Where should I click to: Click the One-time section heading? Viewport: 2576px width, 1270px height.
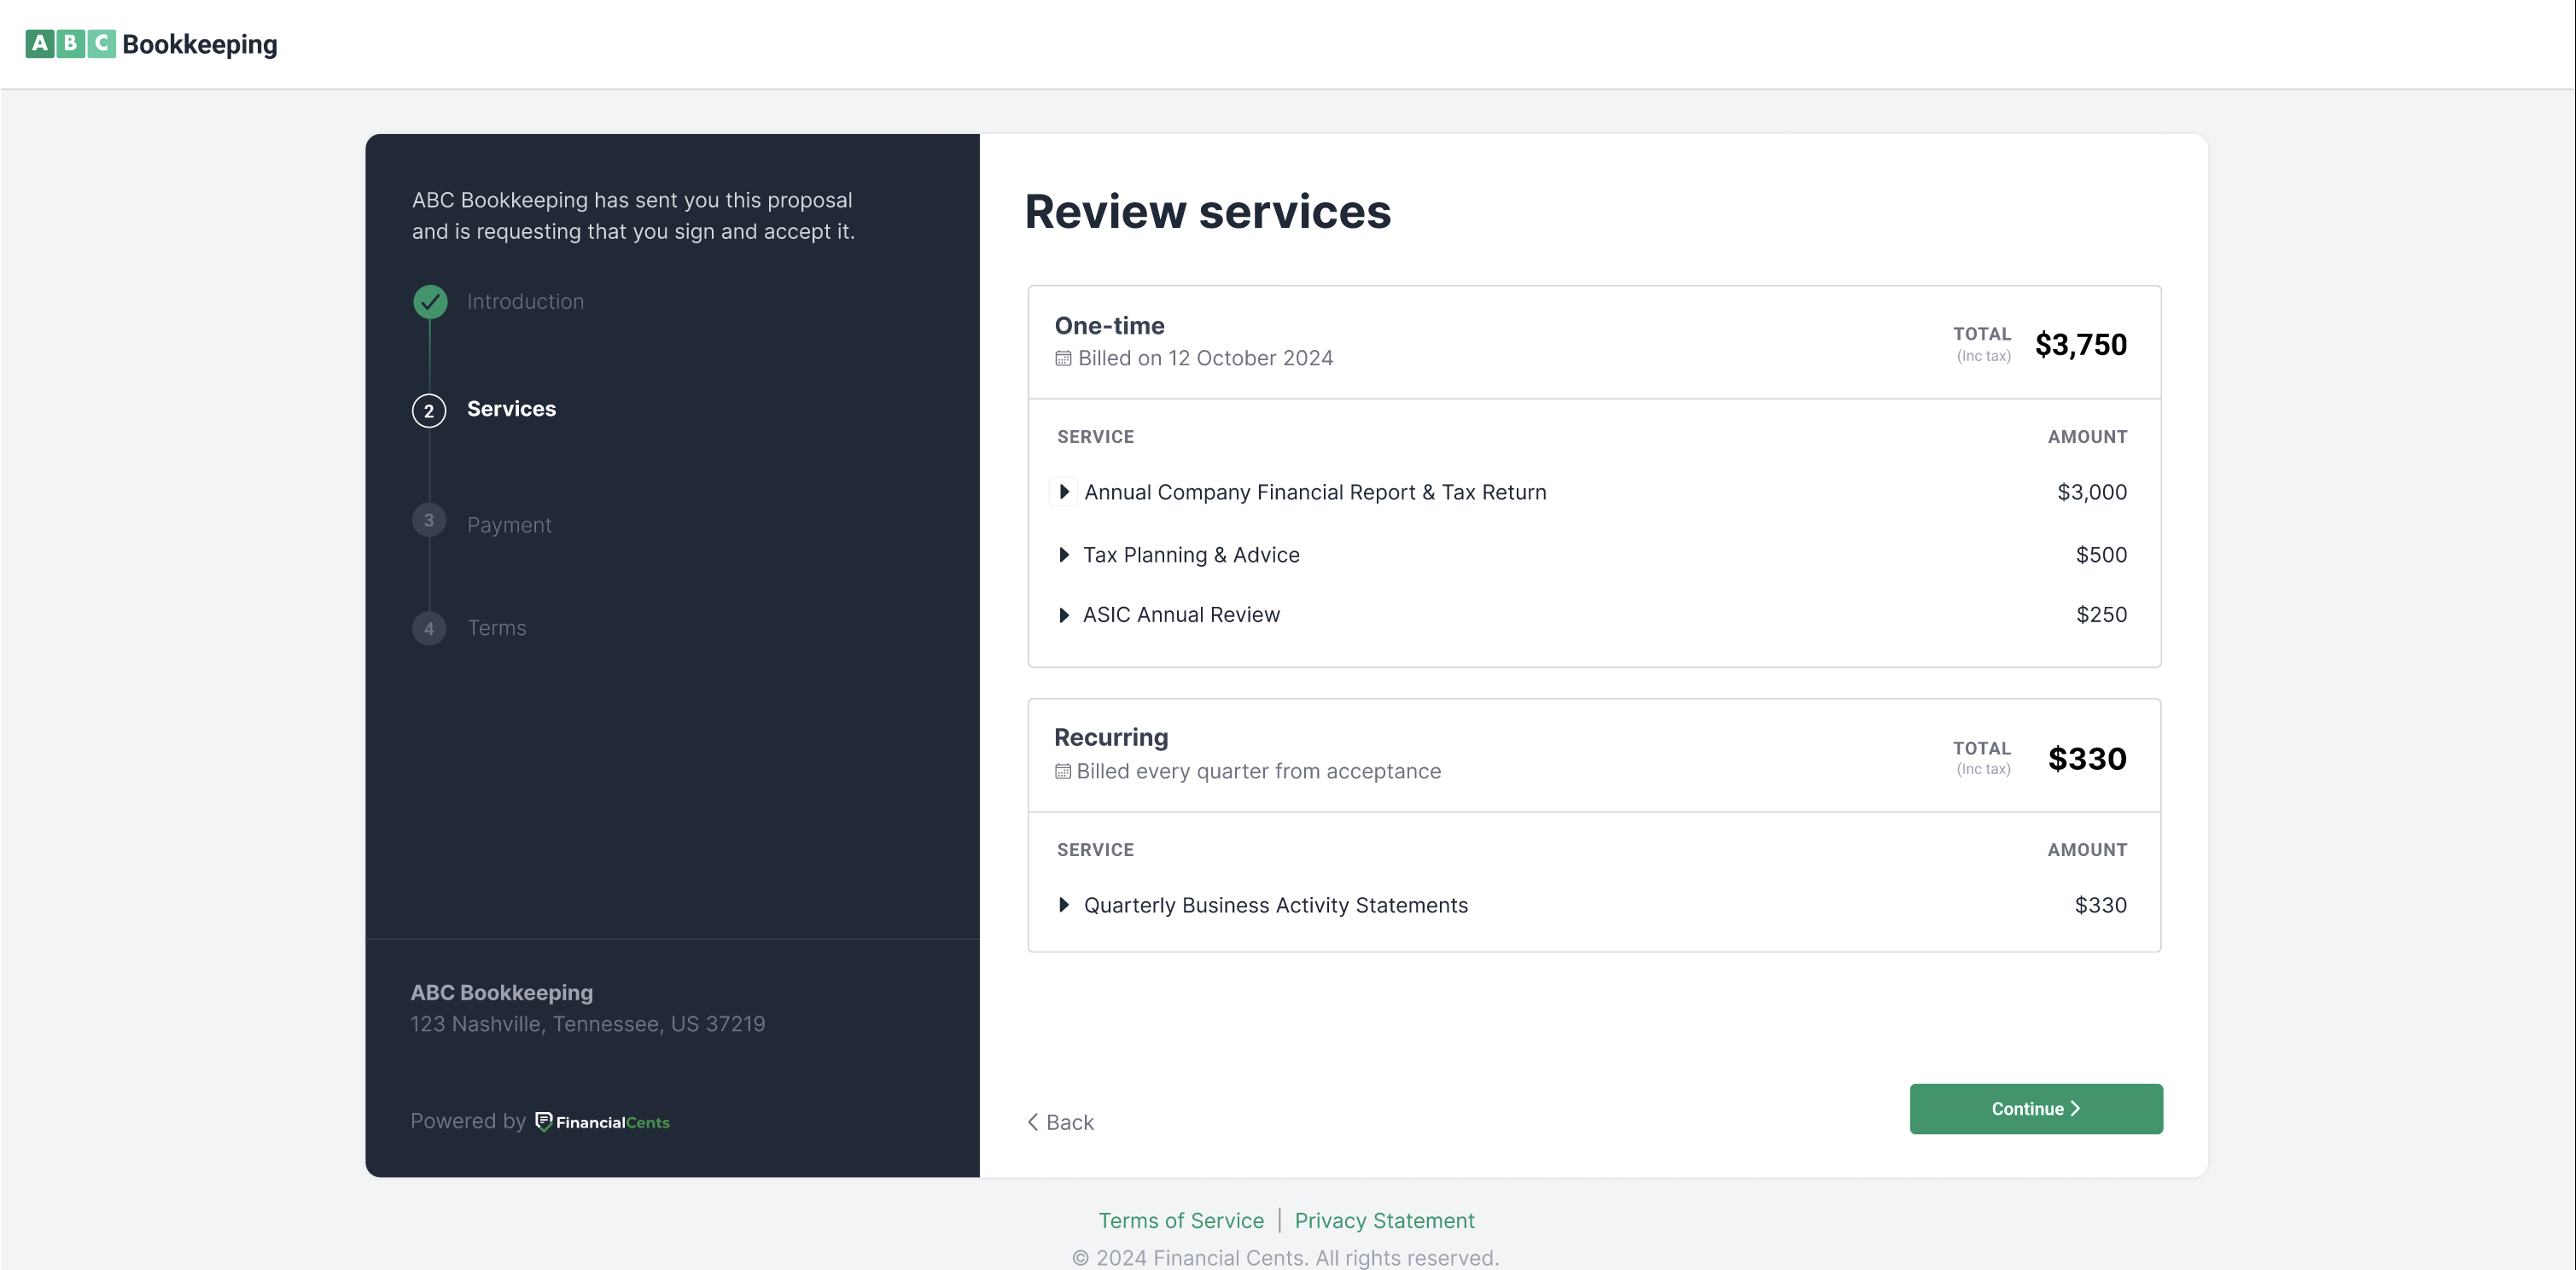(1109, 326)
